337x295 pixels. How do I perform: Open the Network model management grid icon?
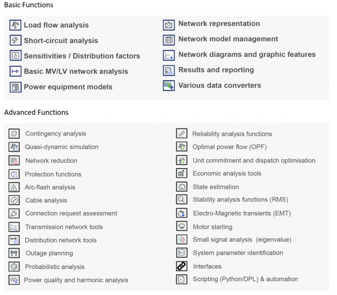[169, 40]
